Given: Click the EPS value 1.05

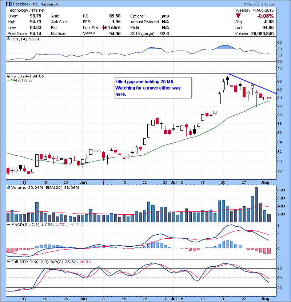Looking at the screenshot, I should 116,22.
